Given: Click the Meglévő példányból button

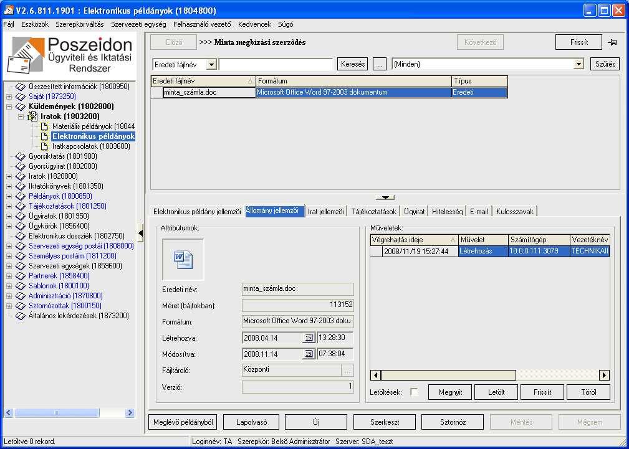Looking at the screenshot, I should 183,422.
